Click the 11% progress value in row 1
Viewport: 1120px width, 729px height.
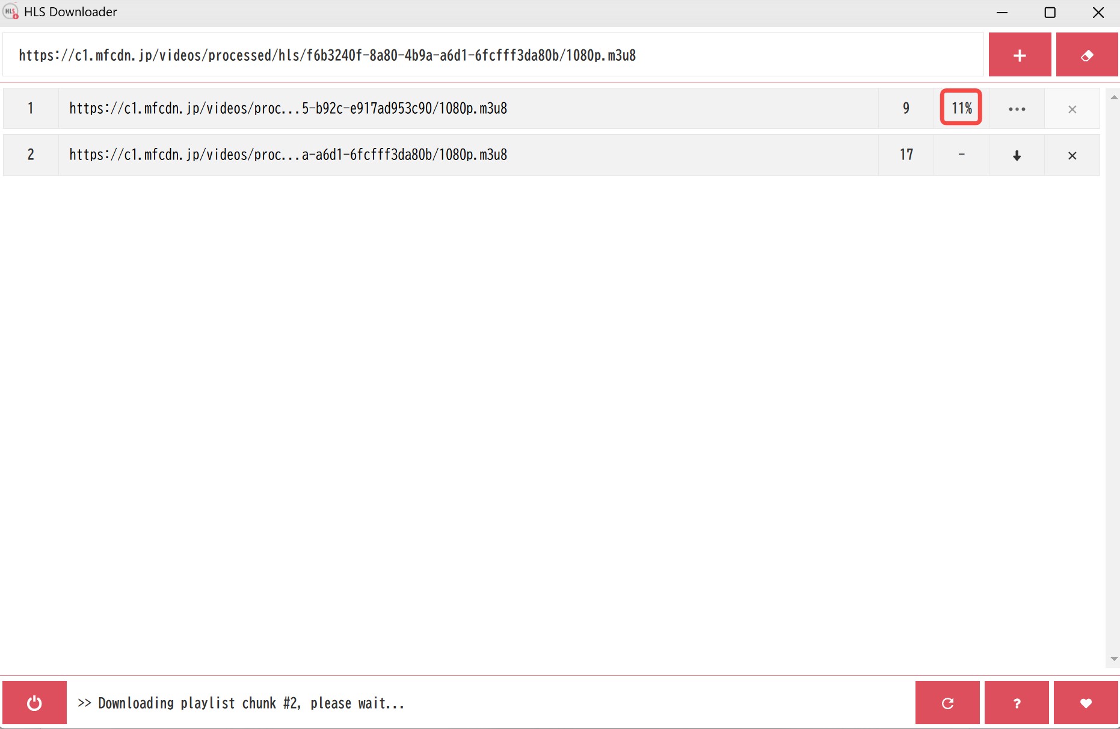(x=961, y=108)
